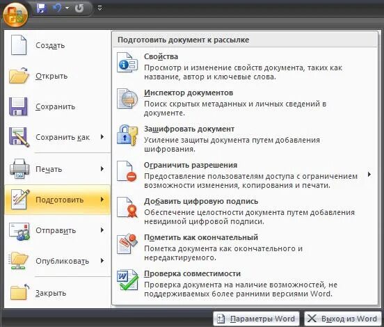Select the Отправить menu item label
Screen dimensions: 384x327
pyautogui.click(x=56, y=230)
